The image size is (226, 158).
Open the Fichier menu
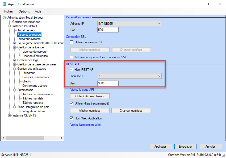coord(9,11)
